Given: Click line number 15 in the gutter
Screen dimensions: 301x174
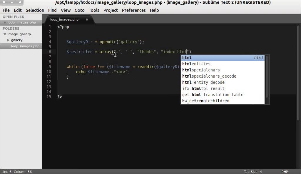Looking at the screenshot, I should coord(49,97).
